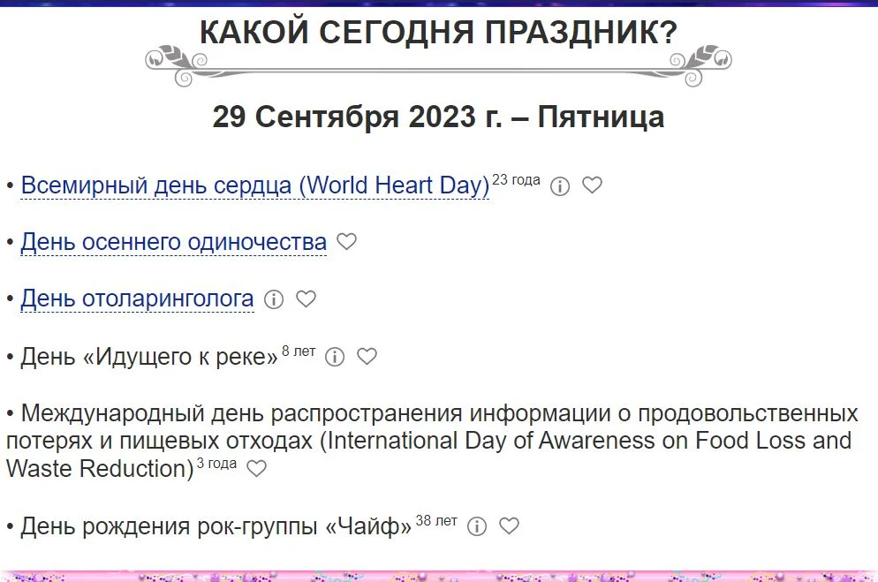
Task: Toggle heart beside День отоларинголога
Action: click(x=307, y=299)
